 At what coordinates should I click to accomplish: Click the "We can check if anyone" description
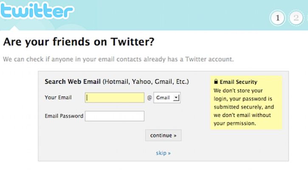(118, 59)
